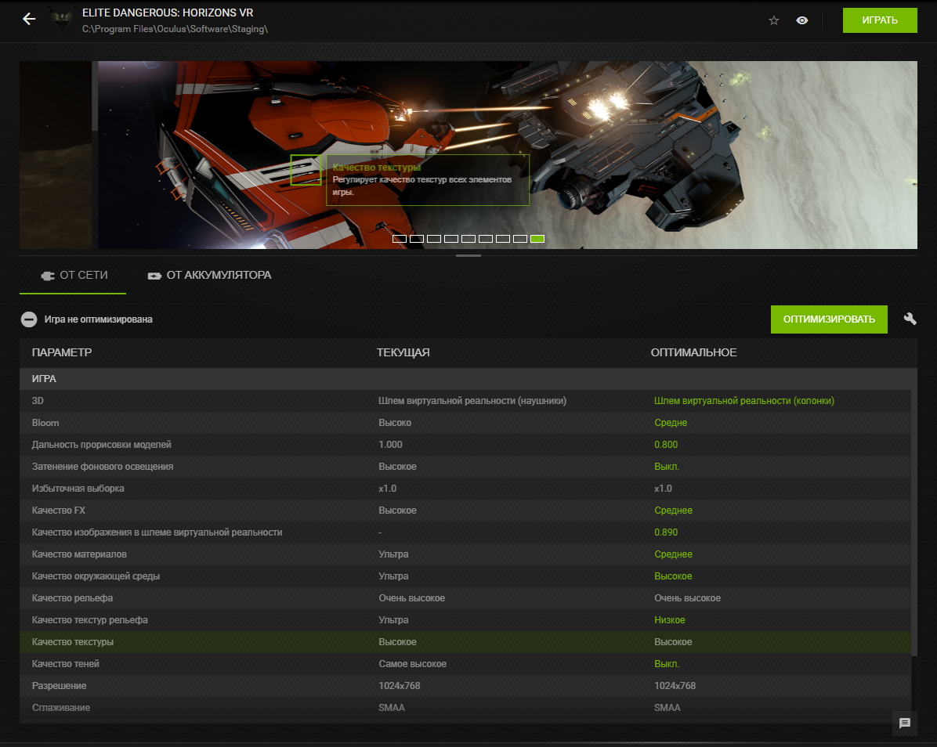Select Избыточная выборка row

[465, 489]
